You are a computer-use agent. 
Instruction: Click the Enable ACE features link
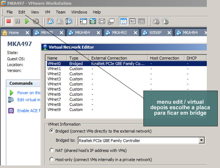[29, 111]
